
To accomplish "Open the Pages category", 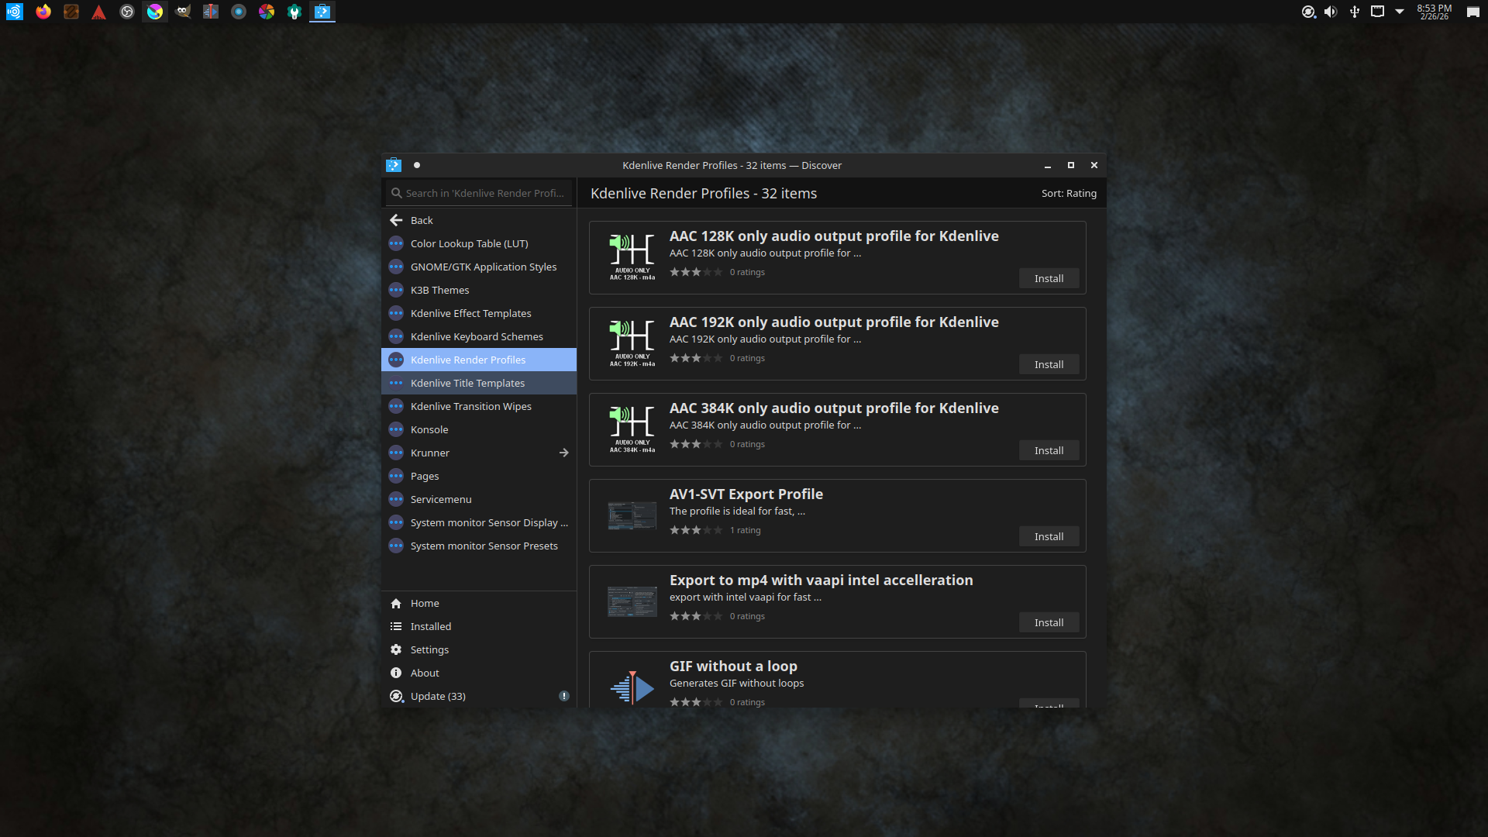I will pyautogui.click(x=479, y=476).
